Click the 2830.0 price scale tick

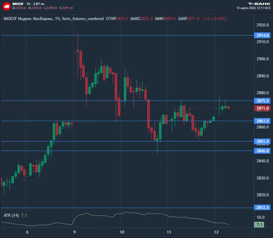(263, 178)
